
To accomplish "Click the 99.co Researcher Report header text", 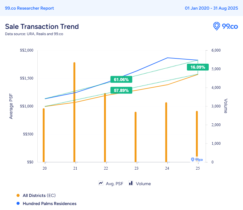I will pyautogui.click(x=29, y=8).
